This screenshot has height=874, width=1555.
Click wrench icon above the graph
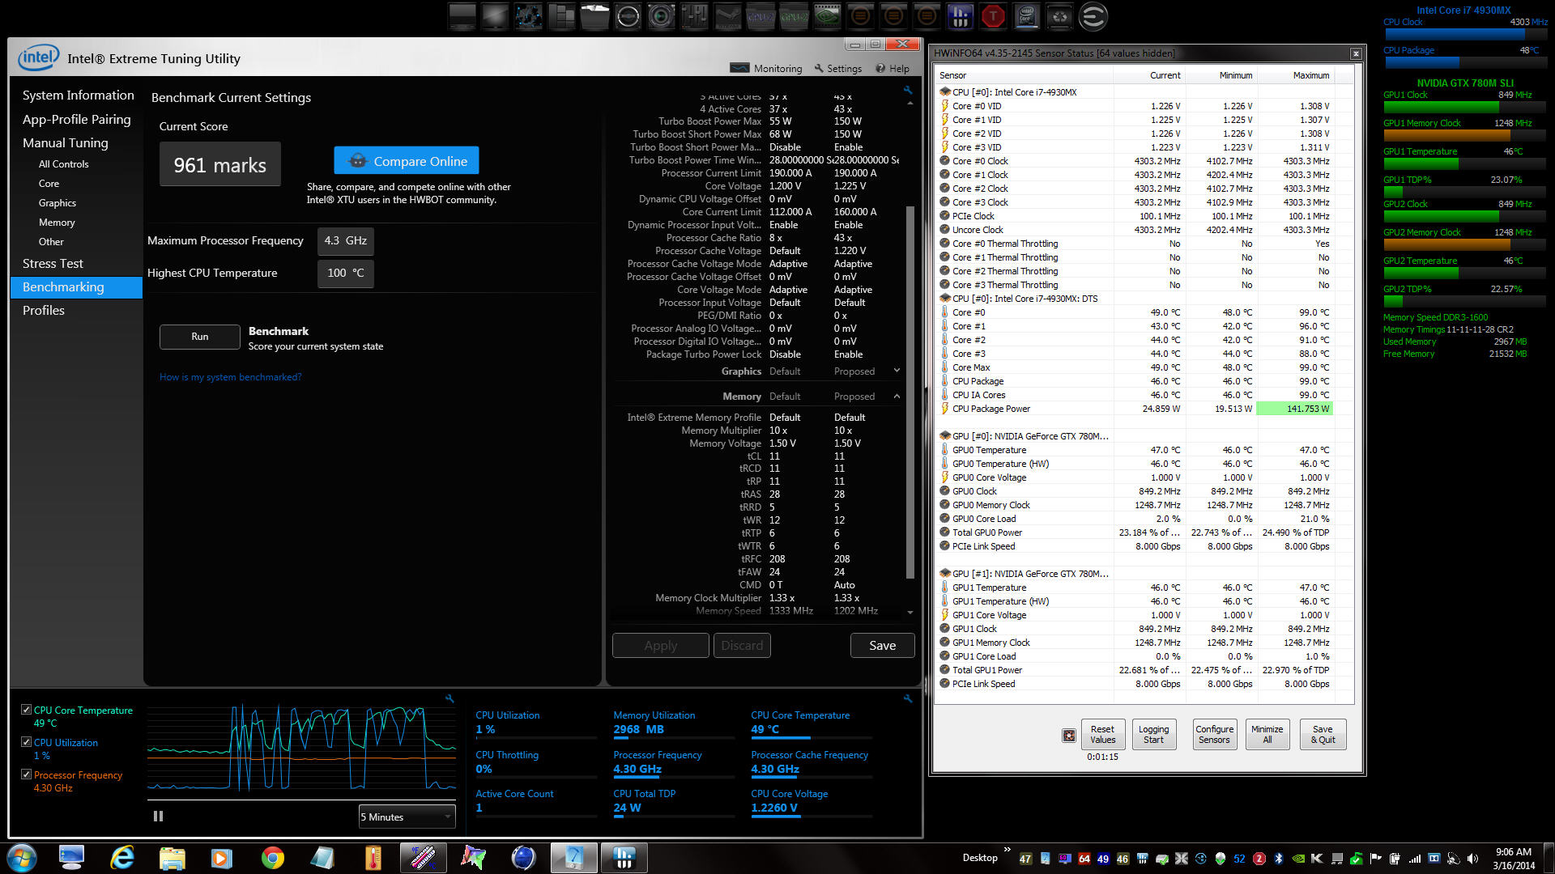[449, 698]
